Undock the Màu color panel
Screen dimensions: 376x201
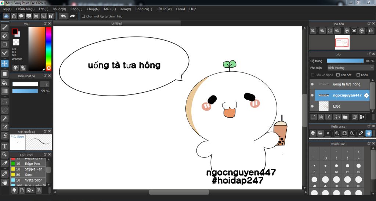45,24
